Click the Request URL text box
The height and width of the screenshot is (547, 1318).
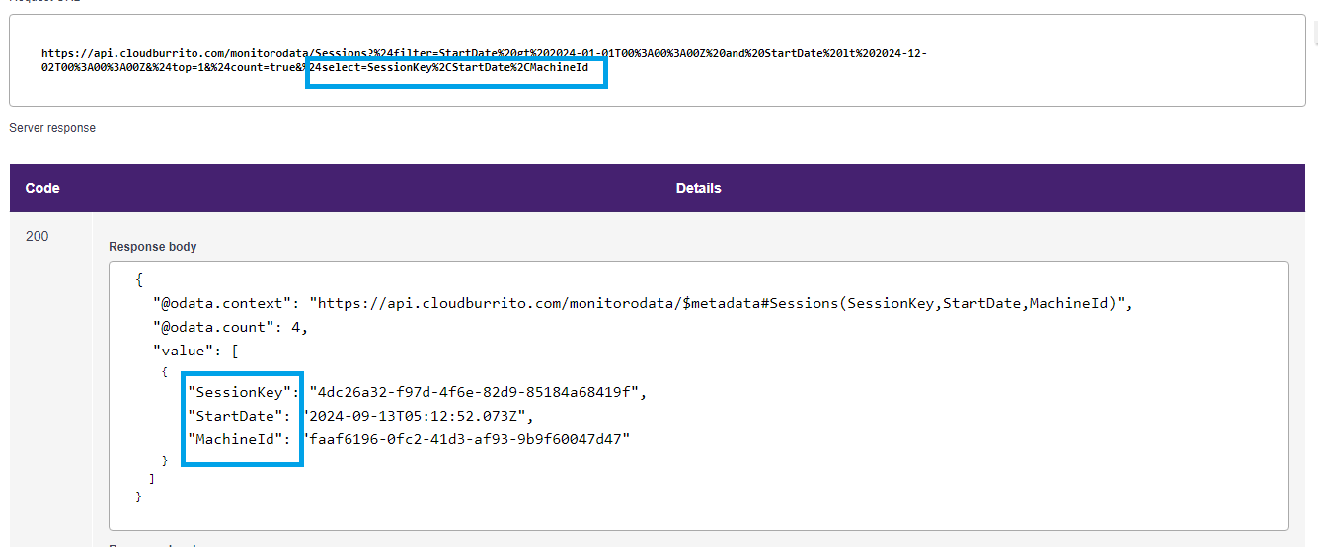coord(657,60)
